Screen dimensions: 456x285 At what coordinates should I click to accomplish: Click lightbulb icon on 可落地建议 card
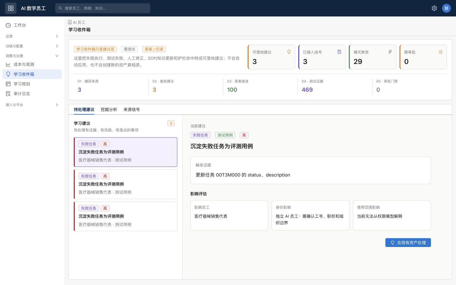pyautogui.click(x=289, y=52)
